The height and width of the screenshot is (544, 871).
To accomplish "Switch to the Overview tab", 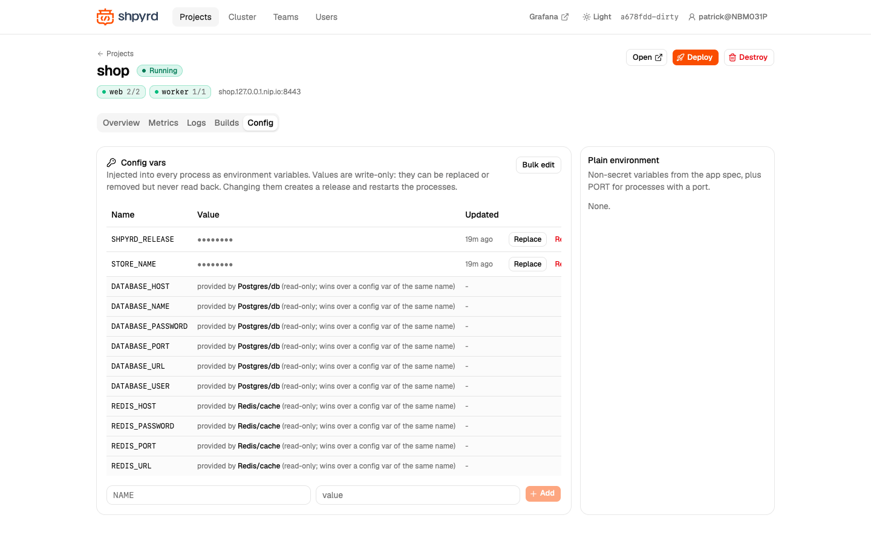I will pos(121,123).
